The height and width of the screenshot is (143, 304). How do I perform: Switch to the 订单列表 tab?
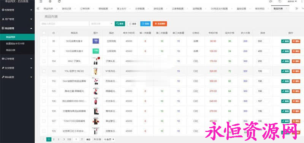point(85,9)
